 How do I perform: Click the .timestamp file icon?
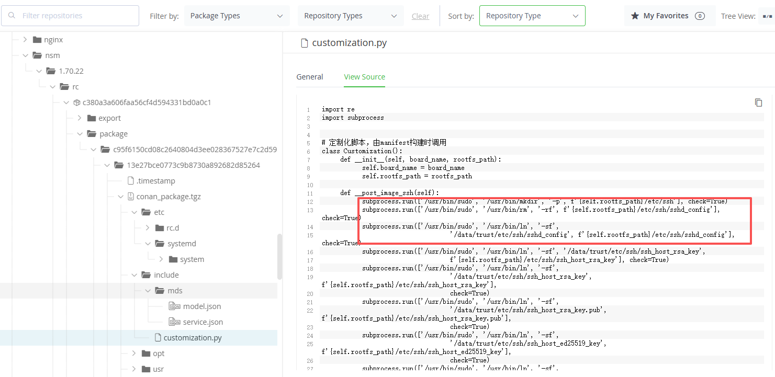coord(130,181)
